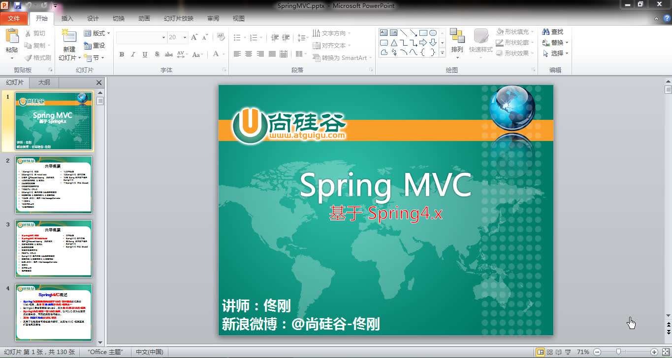Toggle Underline formatting

pos(145,55)
